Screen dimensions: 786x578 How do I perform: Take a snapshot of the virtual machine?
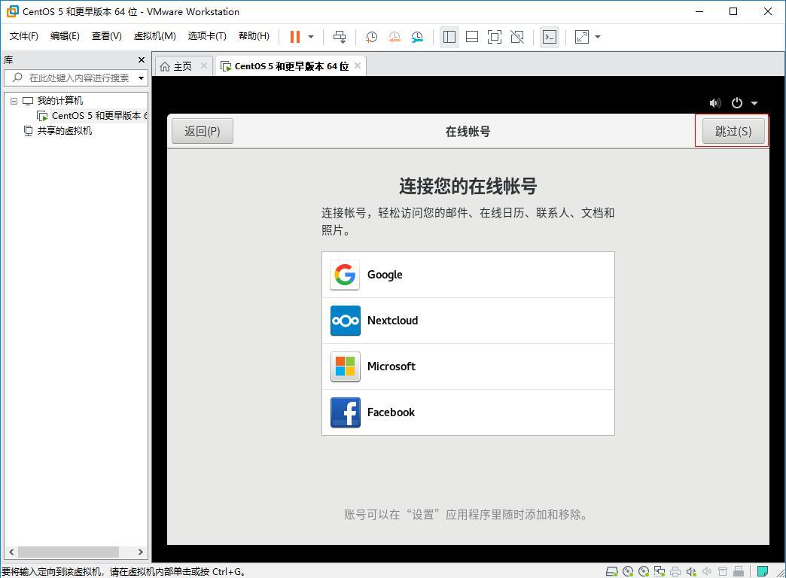pos(370,36)
